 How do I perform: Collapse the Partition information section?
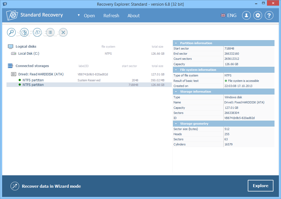(176, 43)
